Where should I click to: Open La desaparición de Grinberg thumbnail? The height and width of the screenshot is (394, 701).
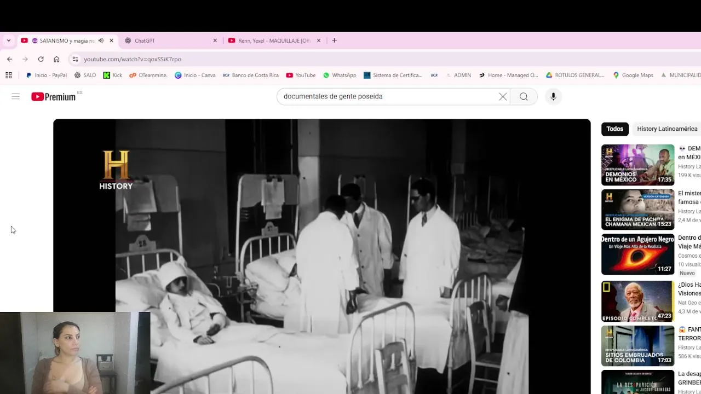pyautogui.click(x=637, y=382)
